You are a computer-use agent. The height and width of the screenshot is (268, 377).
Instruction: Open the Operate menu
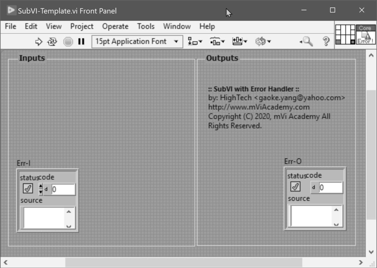coord(115,26)
